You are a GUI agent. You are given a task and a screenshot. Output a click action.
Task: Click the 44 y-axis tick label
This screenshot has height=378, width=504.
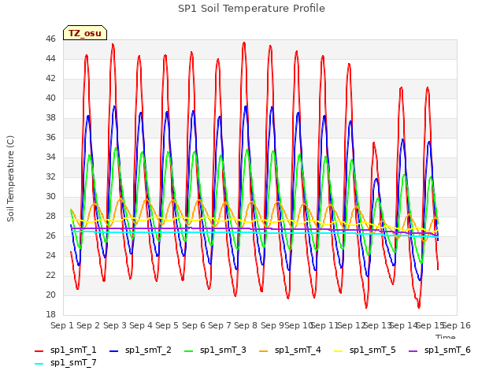[50, 58]
